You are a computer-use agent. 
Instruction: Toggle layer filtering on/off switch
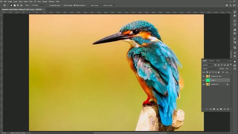pos(231,64)
